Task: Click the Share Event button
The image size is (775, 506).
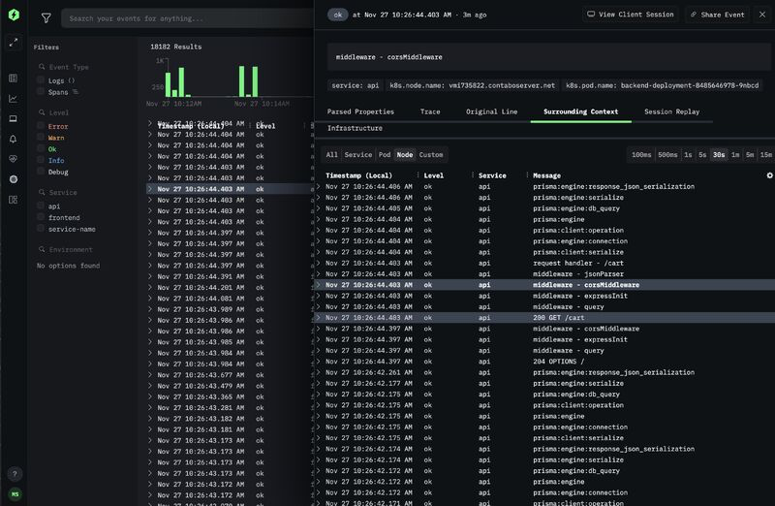Action: point(717,15)
